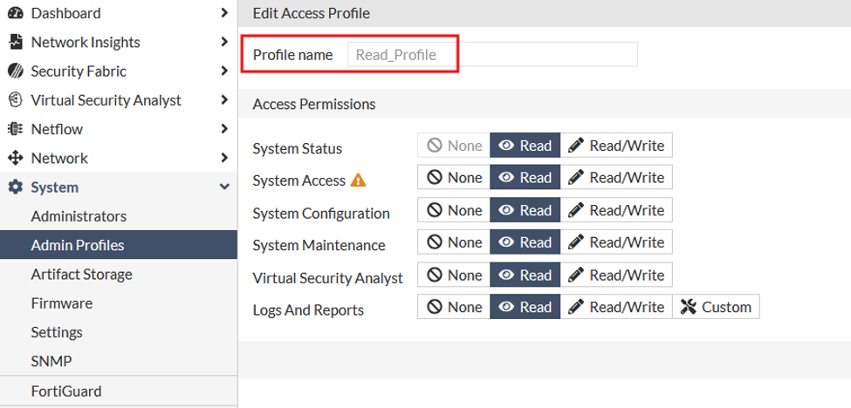
Task: Set System Configuration to Read/Write
Action: tap(616, 210)
